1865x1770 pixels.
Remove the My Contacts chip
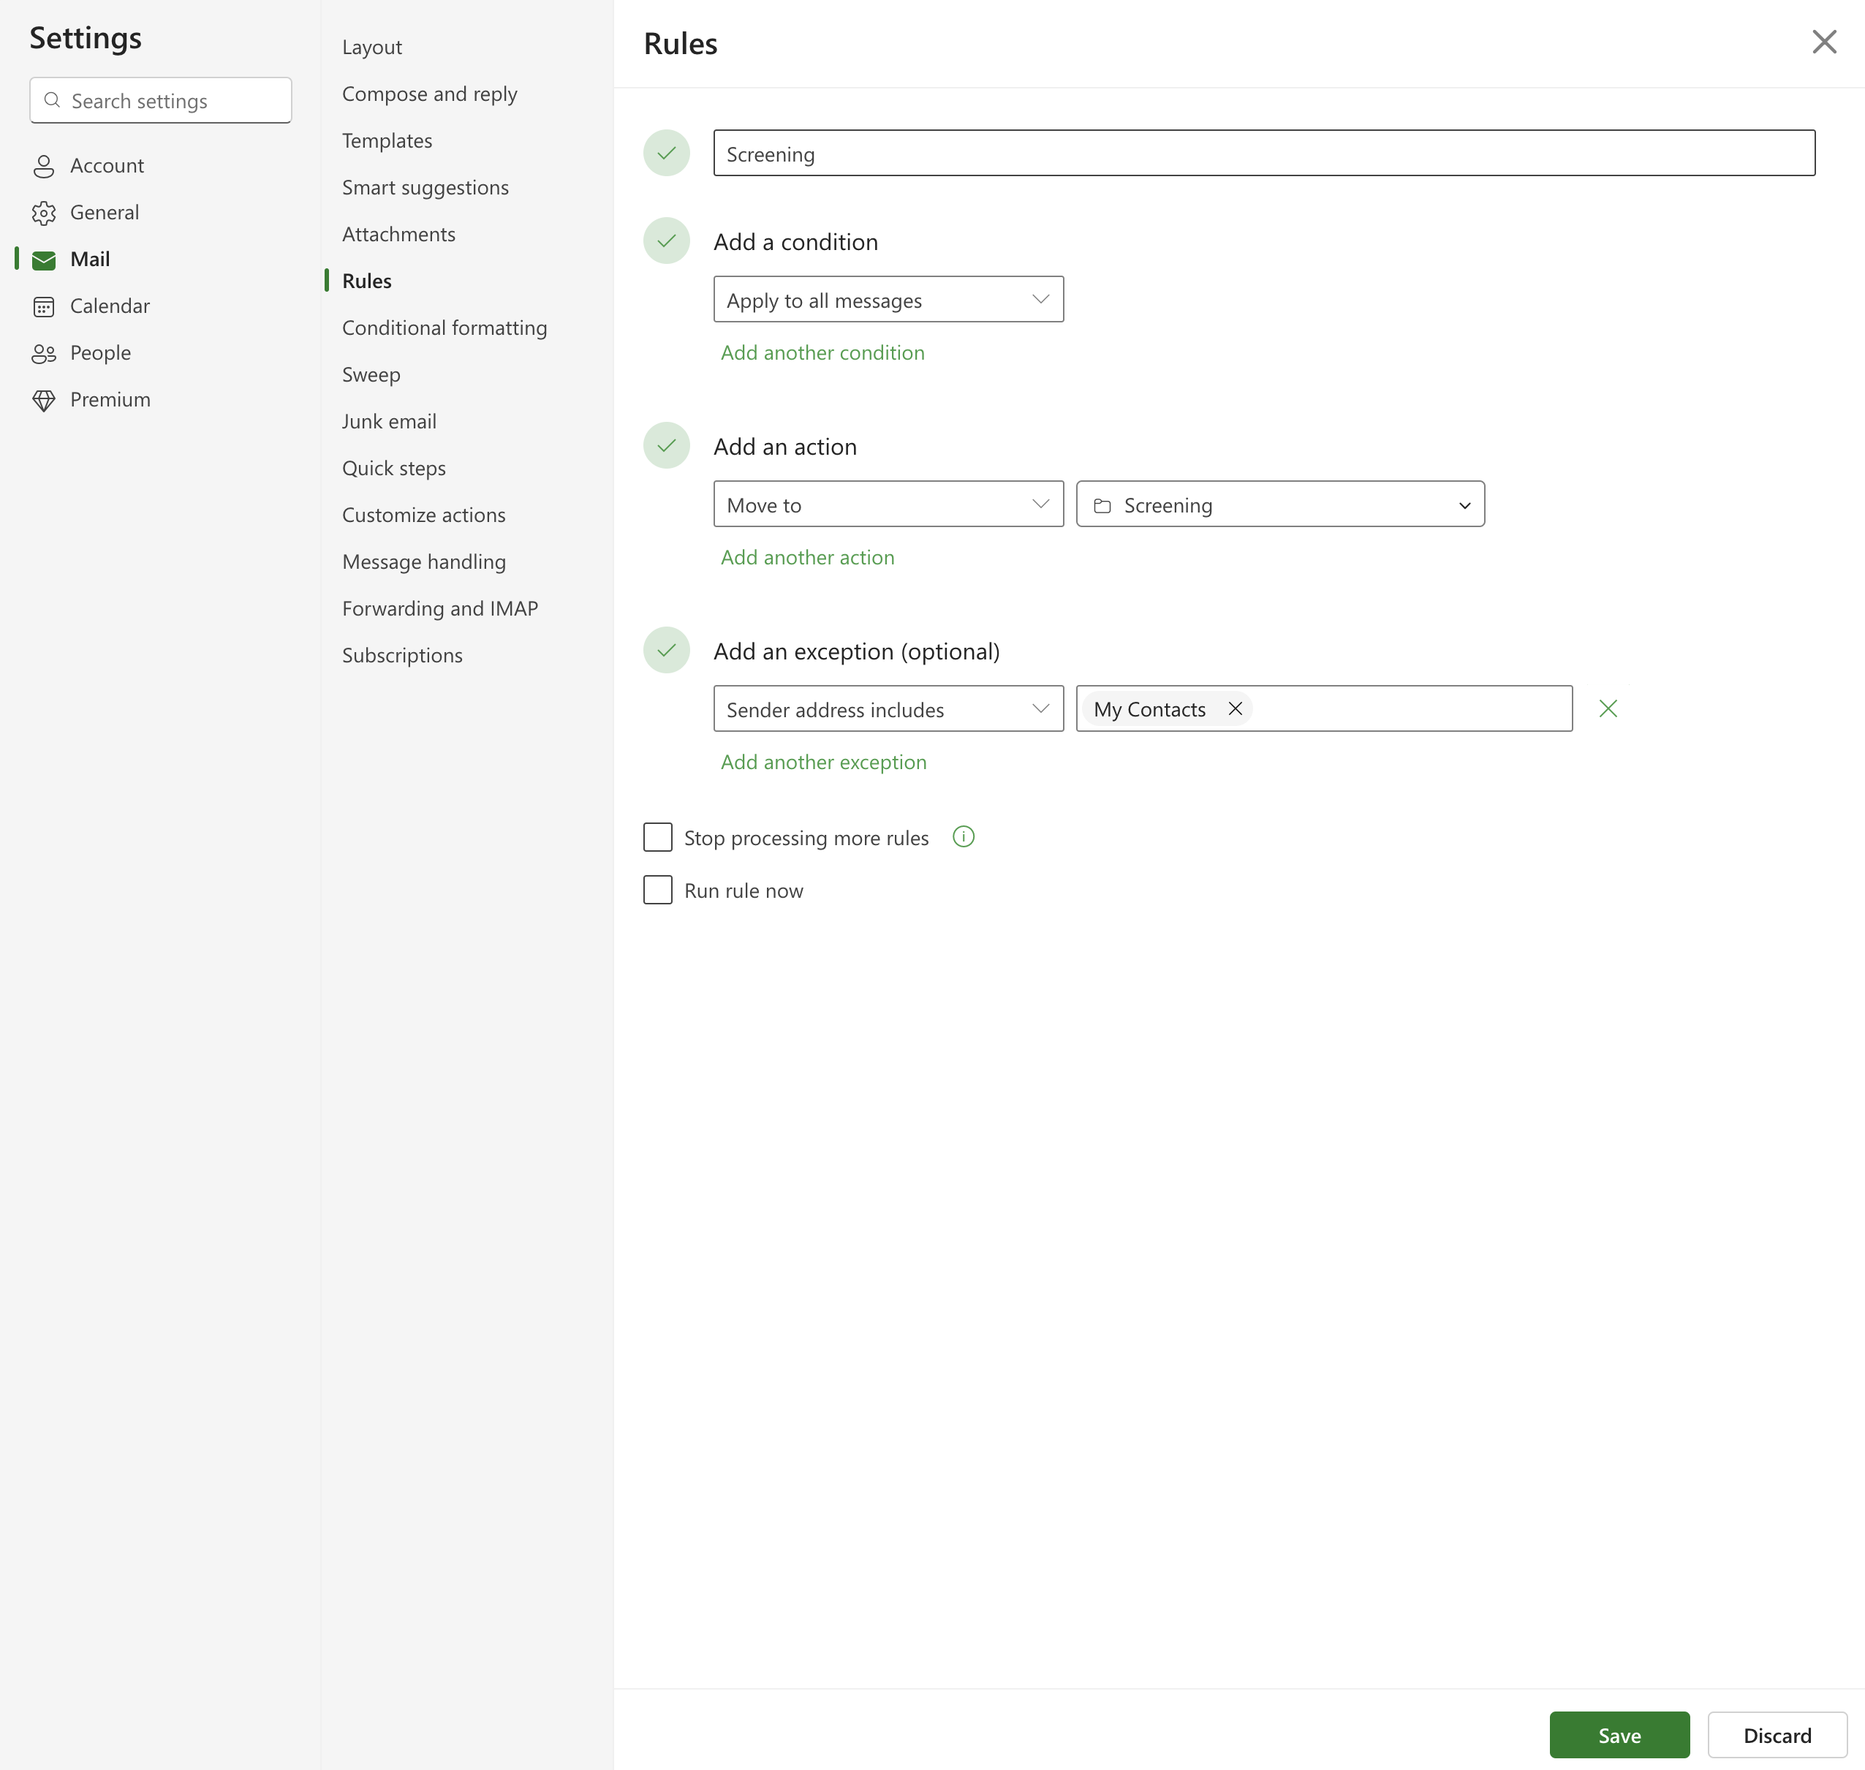click(1235, 708)
